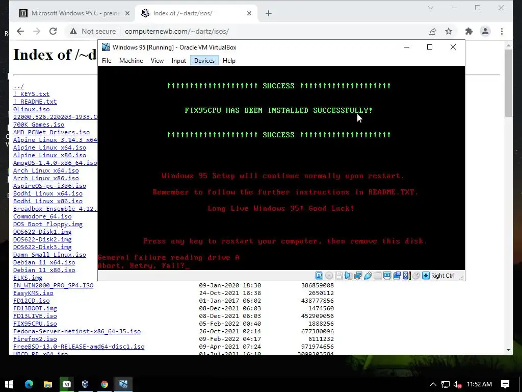This screenshot has width=522, height=392.
Task: Open Chrome extensions puzzle icon
Action: click(469, 31)
